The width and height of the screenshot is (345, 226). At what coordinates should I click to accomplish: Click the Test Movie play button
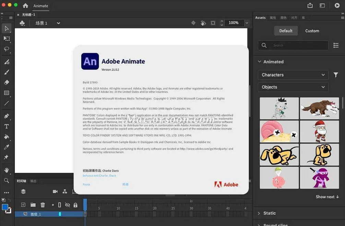pyautogui.click(x=337, y=5)
